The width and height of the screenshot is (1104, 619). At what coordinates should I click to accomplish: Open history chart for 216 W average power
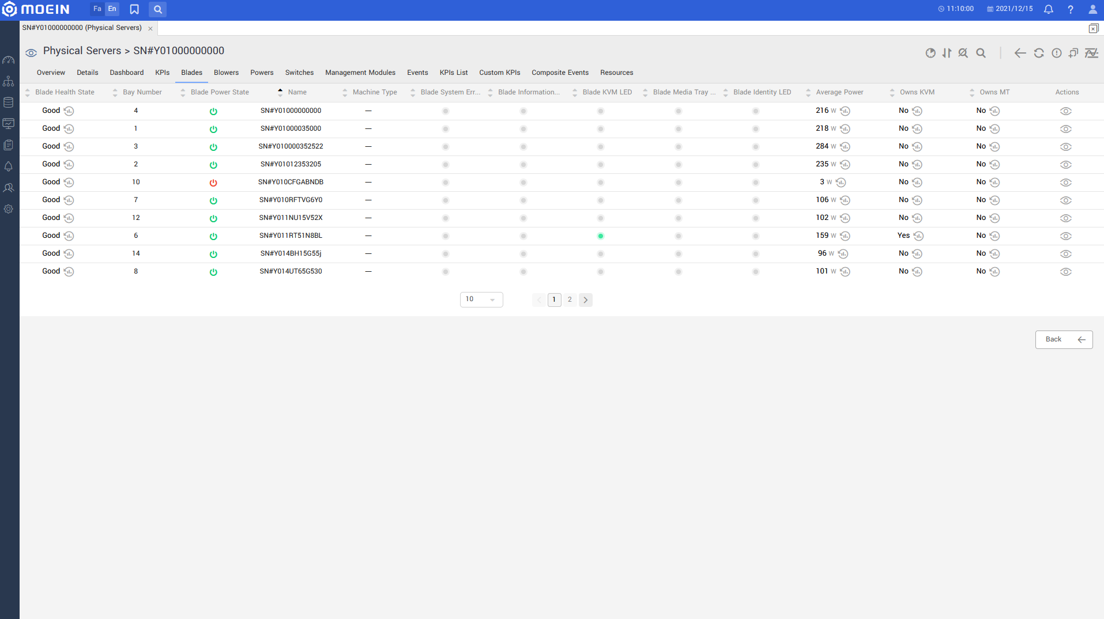click(845, 111)
